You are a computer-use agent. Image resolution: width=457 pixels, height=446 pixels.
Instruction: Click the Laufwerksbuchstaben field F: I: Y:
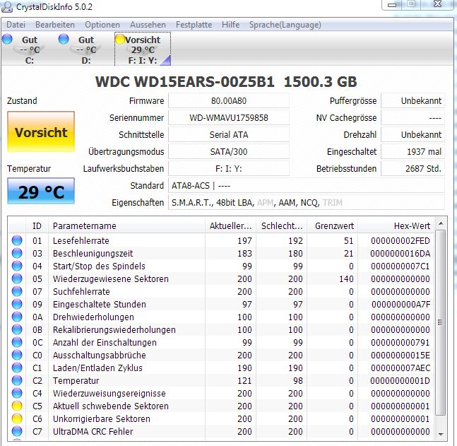(229, 169)
